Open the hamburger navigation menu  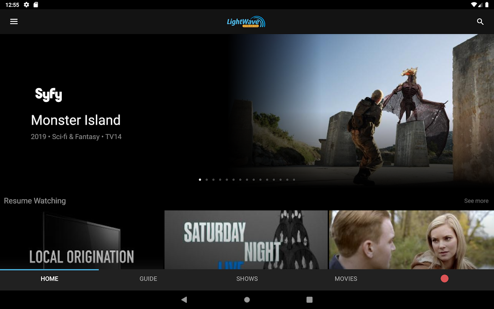(x=14, y=22)
